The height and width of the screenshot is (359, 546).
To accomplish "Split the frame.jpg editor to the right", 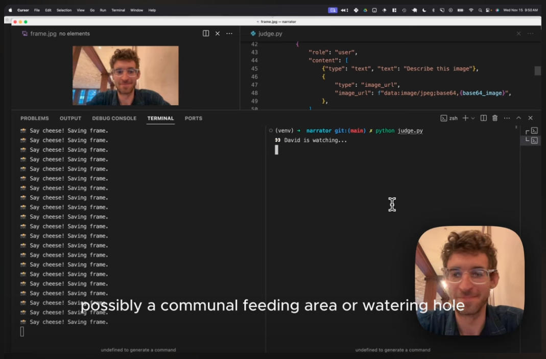I will click(x=206, y=34).
